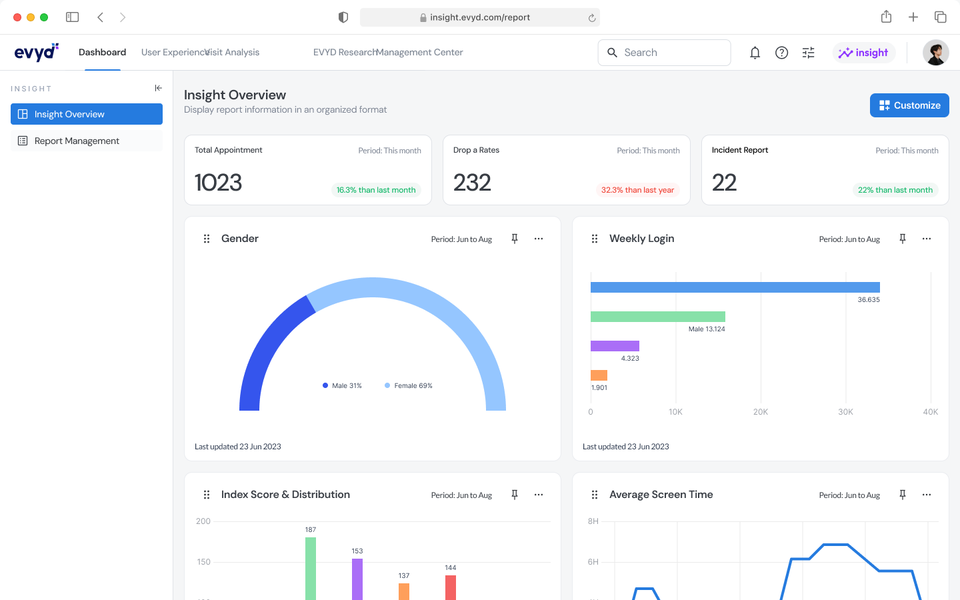Click the Weekly Login drag handle
960x600 pixels.
[x=595, y=239]
